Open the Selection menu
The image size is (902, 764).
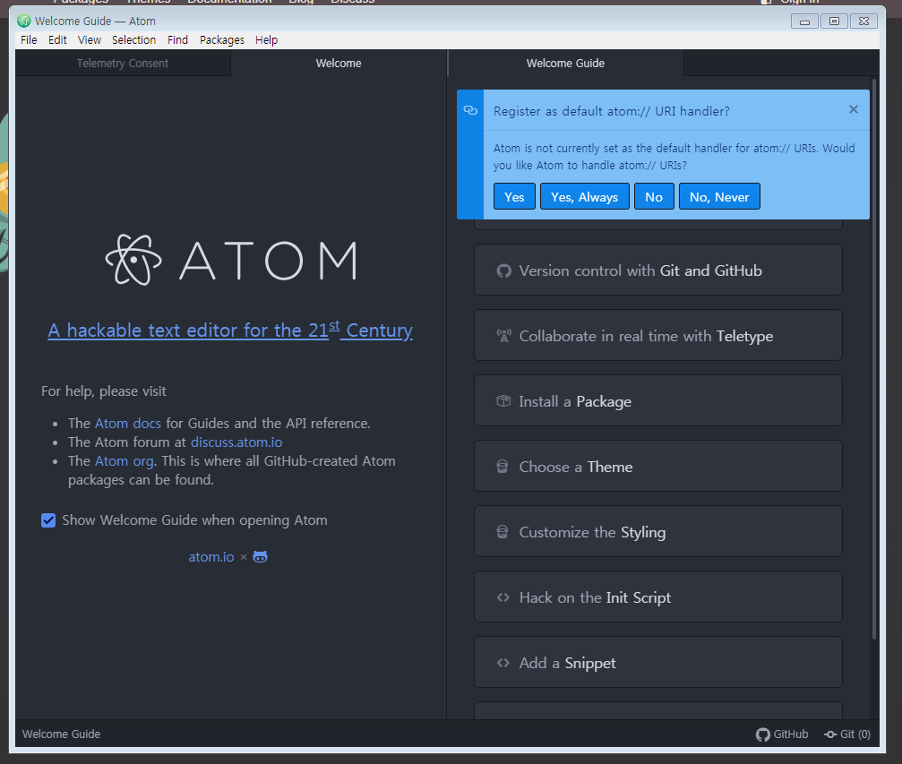point(134,39)
